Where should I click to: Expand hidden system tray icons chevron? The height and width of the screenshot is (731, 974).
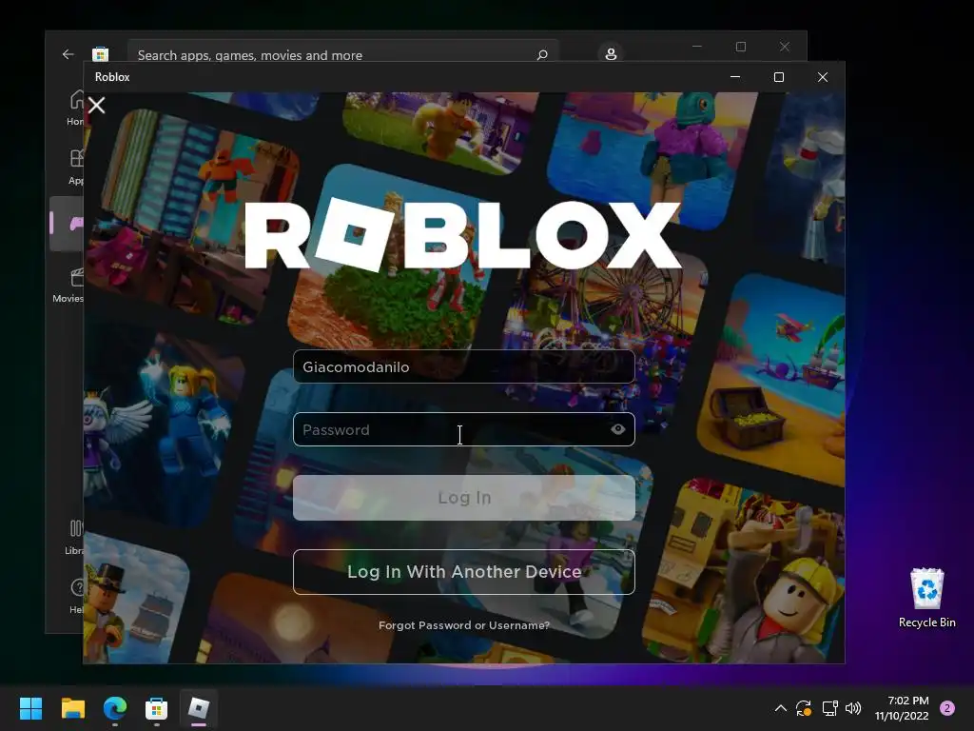[781, 708]
